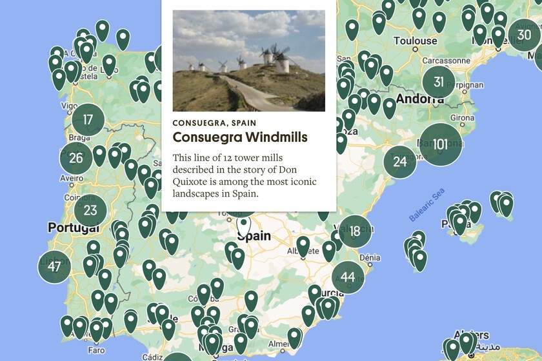Click the Dénia town label
542x361 pixels.
pyautogui.click(x=370, y=258)
